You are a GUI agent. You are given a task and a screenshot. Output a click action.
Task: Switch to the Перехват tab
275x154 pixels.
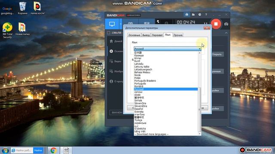coord(157,35)
